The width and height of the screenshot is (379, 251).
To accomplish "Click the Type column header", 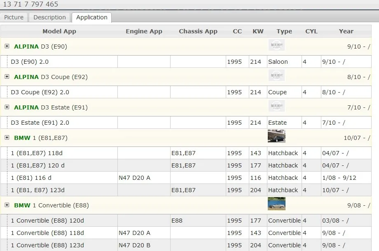I will pyautogui.click(x=285, y=31).
